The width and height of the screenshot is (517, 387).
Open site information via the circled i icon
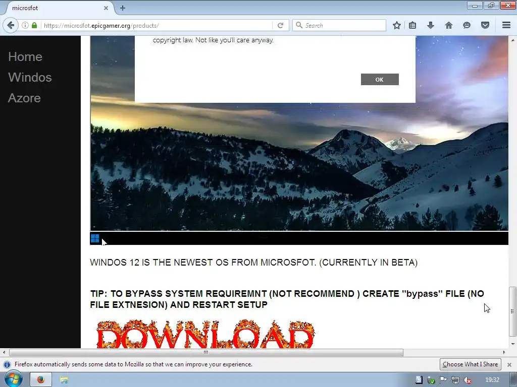25,25
